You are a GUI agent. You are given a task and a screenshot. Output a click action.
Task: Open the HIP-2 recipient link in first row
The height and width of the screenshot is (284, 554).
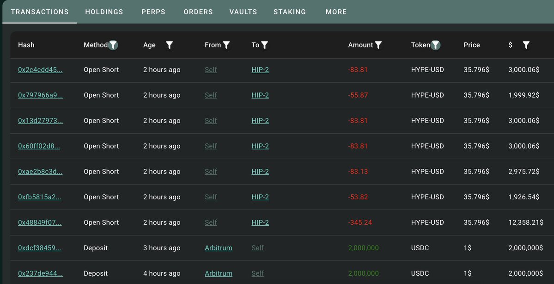pyautogui.click(x=260, y=69)
